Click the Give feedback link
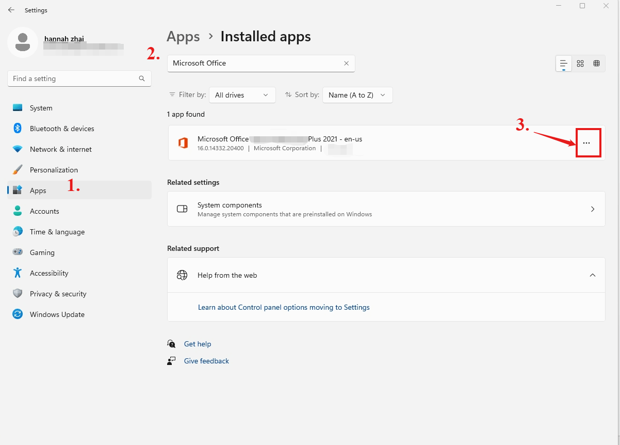 tap(206, 361)
